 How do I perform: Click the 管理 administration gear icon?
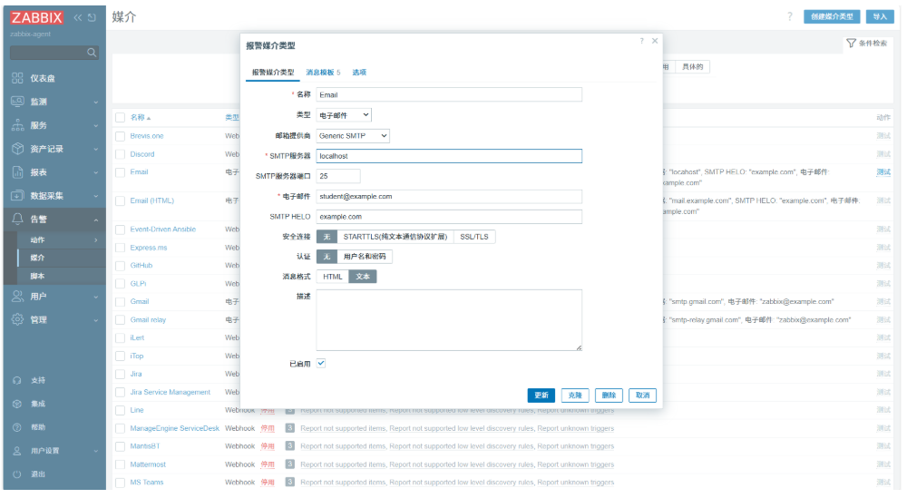click(x=18, y=319)
